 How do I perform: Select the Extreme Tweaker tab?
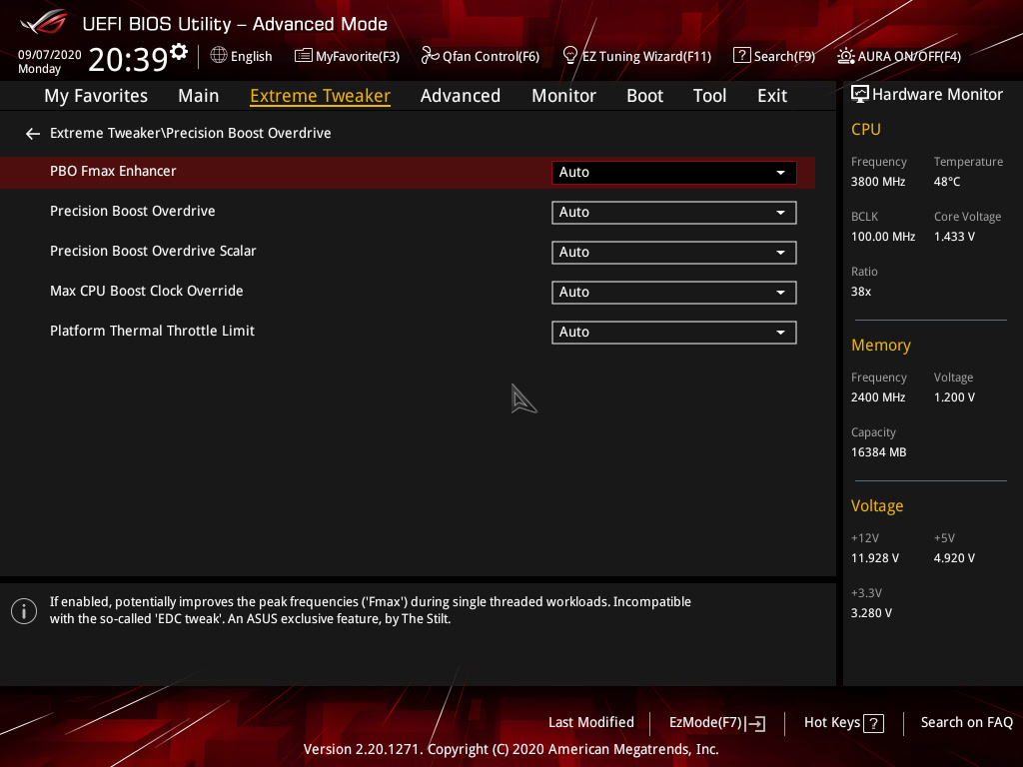click(321, 96)
